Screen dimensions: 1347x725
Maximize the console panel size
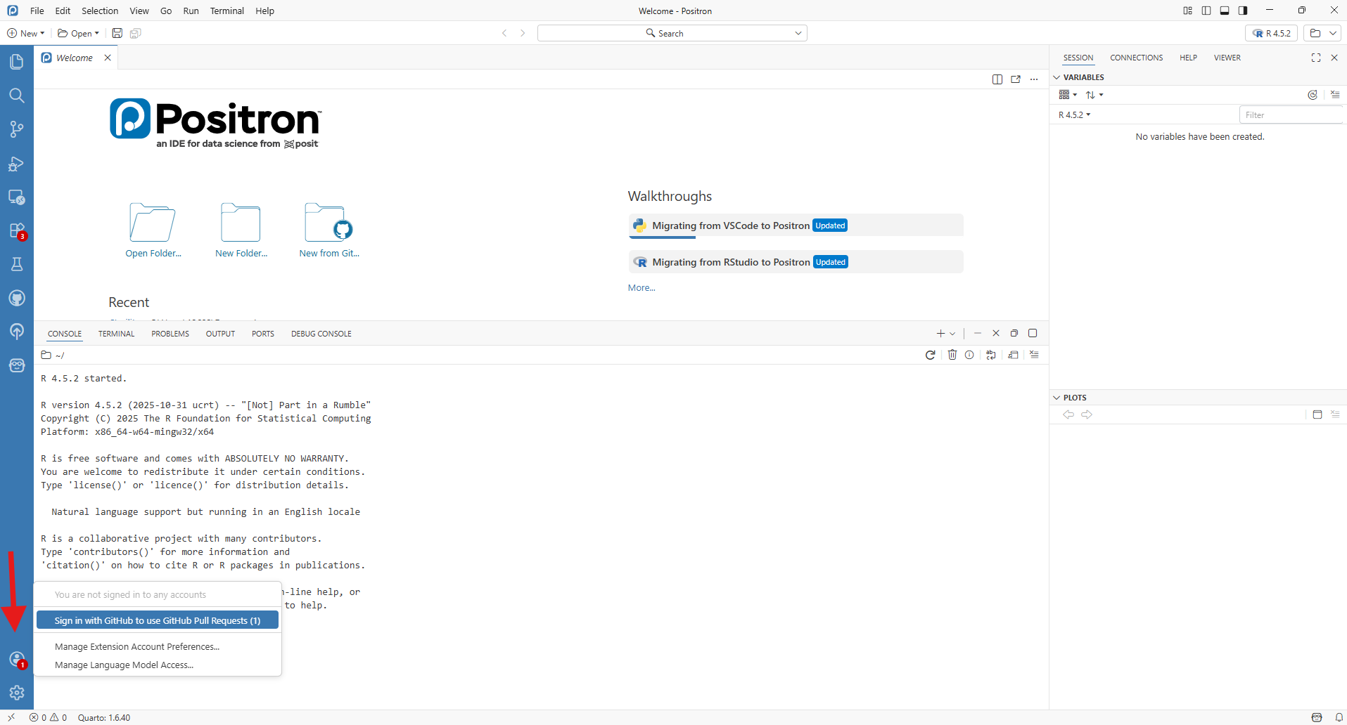1033,333
